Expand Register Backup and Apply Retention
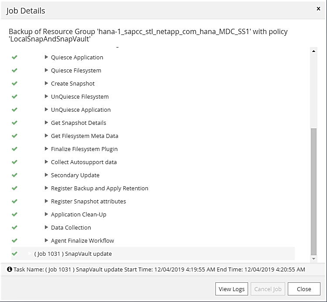Image resolution: width=327 pixels, height=302 pixels. click(47, 188)
